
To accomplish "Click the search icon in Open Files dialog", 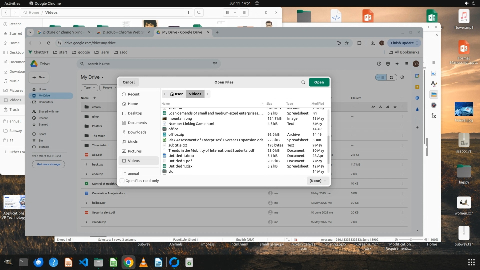I will 303,82.
